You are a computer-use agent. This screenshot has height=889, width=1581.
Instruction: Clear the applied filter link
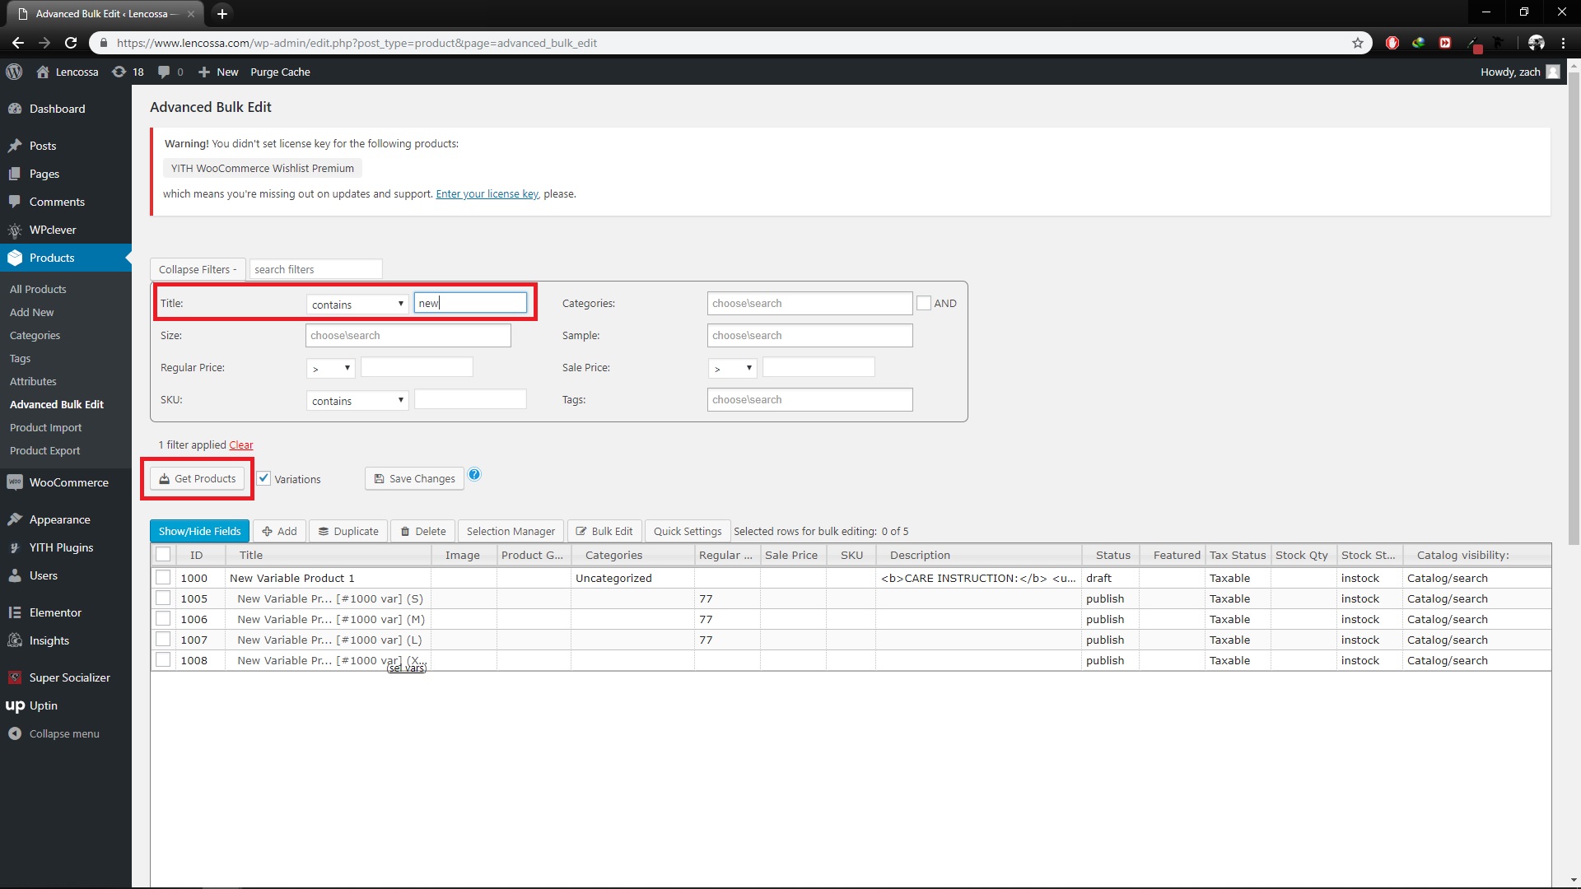coord(240,444)
